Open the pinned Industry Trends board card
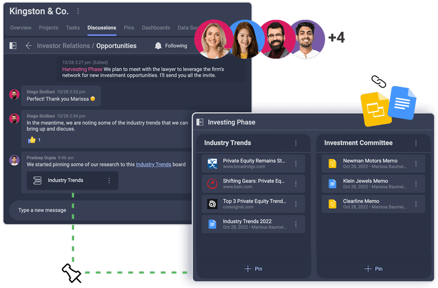The image size is (438, 288). click(72, 180)
